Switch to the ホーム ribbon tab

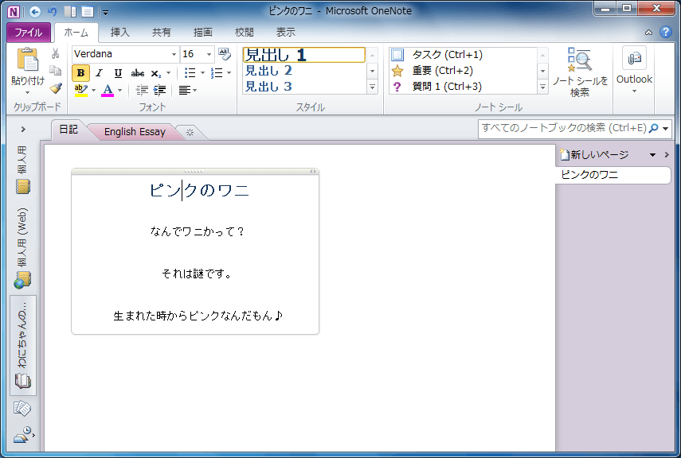click(x=76, y=32)
